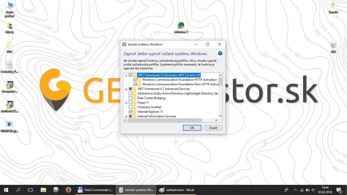Open Tento počítač desktop icon
Viewport: 347px width, 195px height.
point(9,10)
